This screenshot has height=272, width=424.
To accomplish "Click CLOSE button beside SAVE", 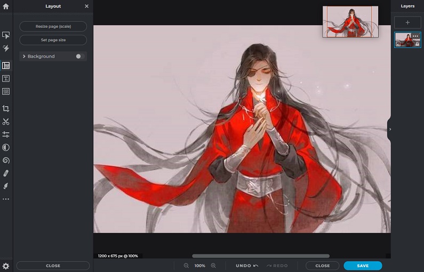I will [x=322, y=266].
